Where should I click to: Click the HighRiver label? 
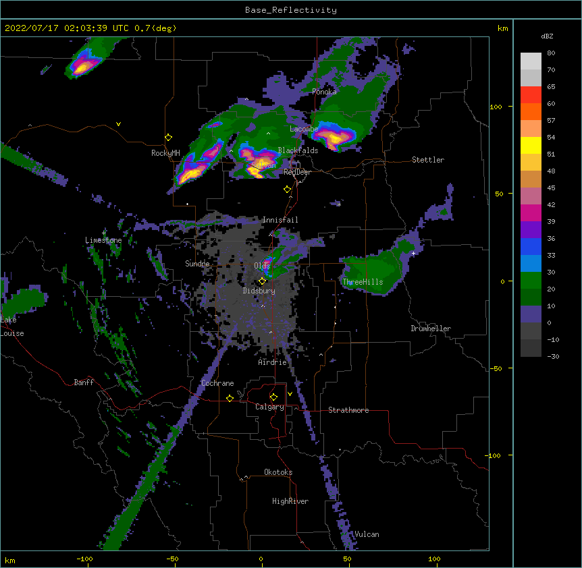[290, 501]
